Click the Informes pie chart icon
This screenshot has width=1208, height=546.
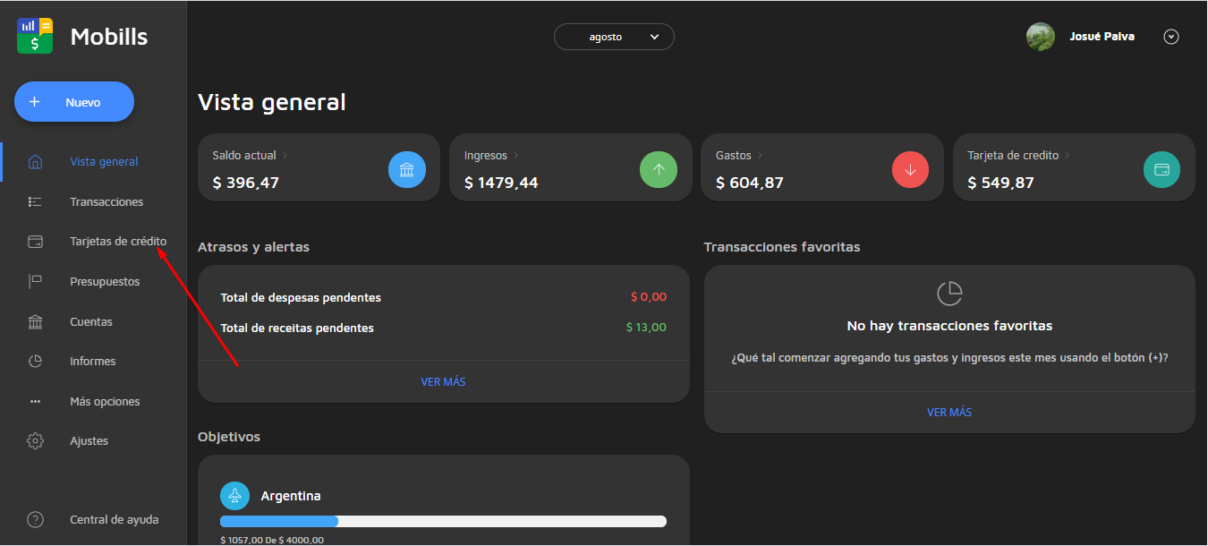[36, 362]
